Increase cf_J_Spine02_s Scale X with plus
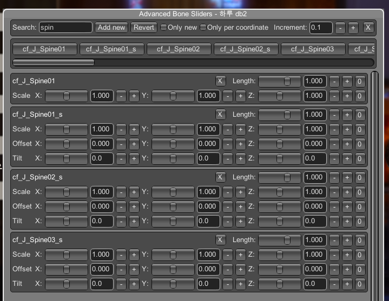This screenshot has height=301, width=389. coord(134,192)
